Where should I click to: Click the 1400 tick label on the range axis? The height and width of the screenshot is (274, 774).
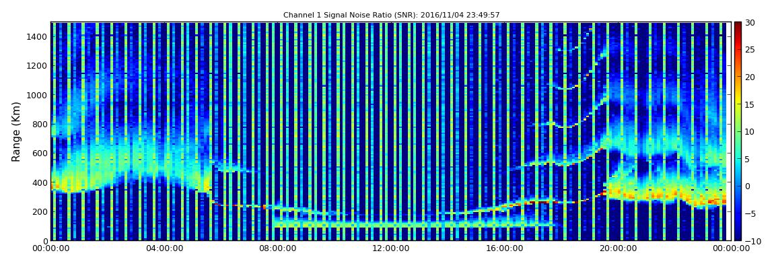37,36
